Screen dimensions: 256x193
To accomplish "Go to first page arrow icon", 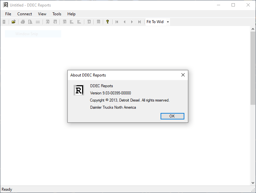I will [x=117, y=22].
